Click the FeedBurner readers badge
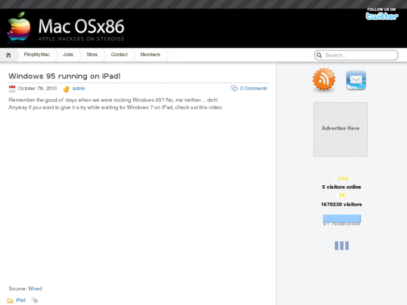Viewport: 407px width, 305px height. [x=342, y=220]
